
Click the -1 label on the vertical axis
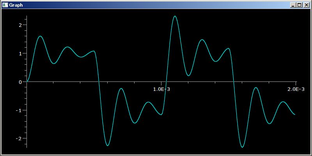click(19, 110)
